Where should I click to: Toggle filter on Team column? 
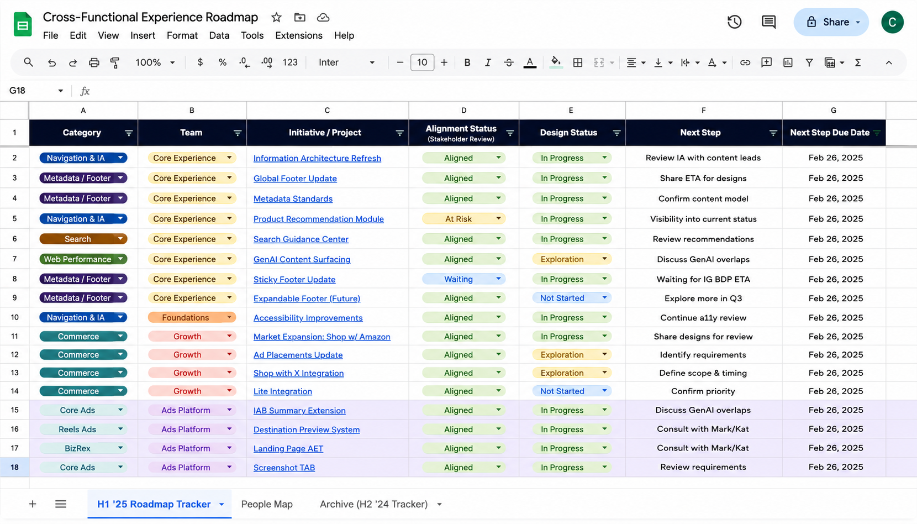(238, 133)
